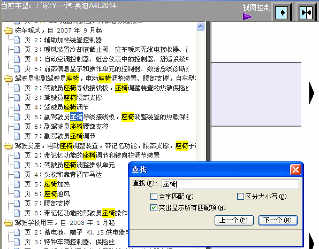Screen dimensions: 319x249
Task: Click document icon of 页 7: 副驾驶员座椅调节
Action: pos(17,136)
